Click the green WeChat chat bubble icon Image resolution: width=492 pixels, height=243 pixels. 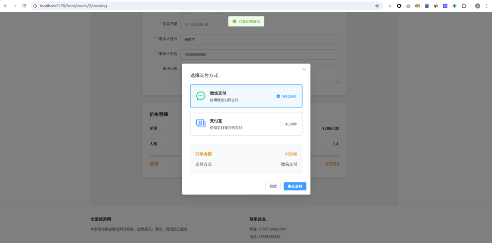click(201, 96)
